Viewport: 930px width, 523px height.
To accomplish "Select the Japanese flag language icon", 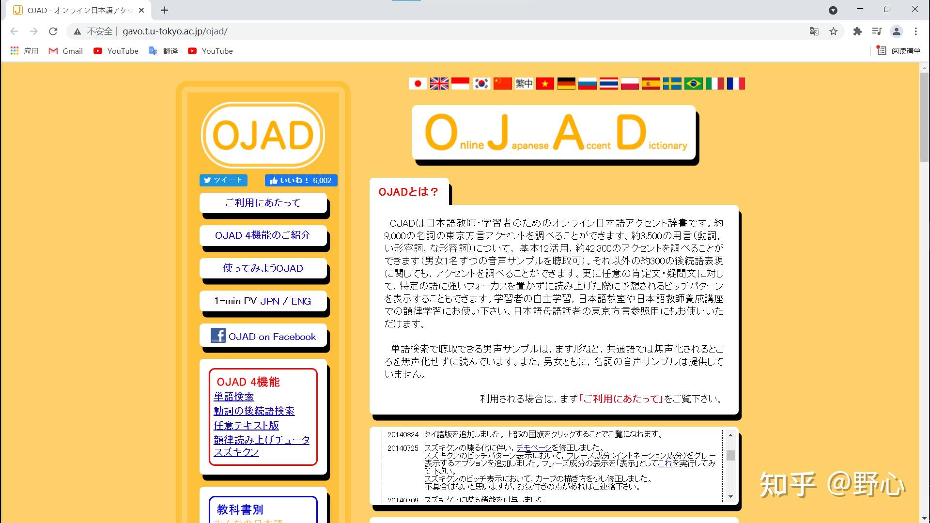I will 418,83.
